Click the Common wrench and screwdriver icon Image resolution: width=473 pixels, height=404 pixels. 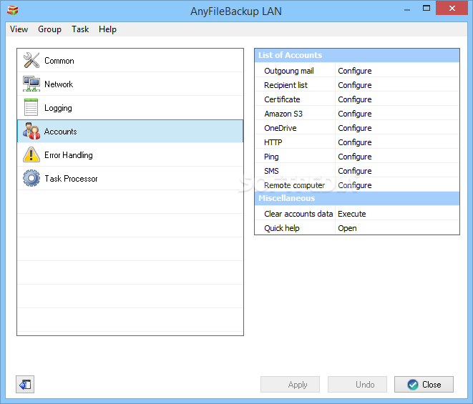pyautogui.click(x=31, y=60)
